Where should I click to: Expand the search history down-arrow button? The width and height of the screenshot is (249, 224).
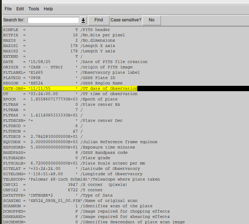[83, 20]
